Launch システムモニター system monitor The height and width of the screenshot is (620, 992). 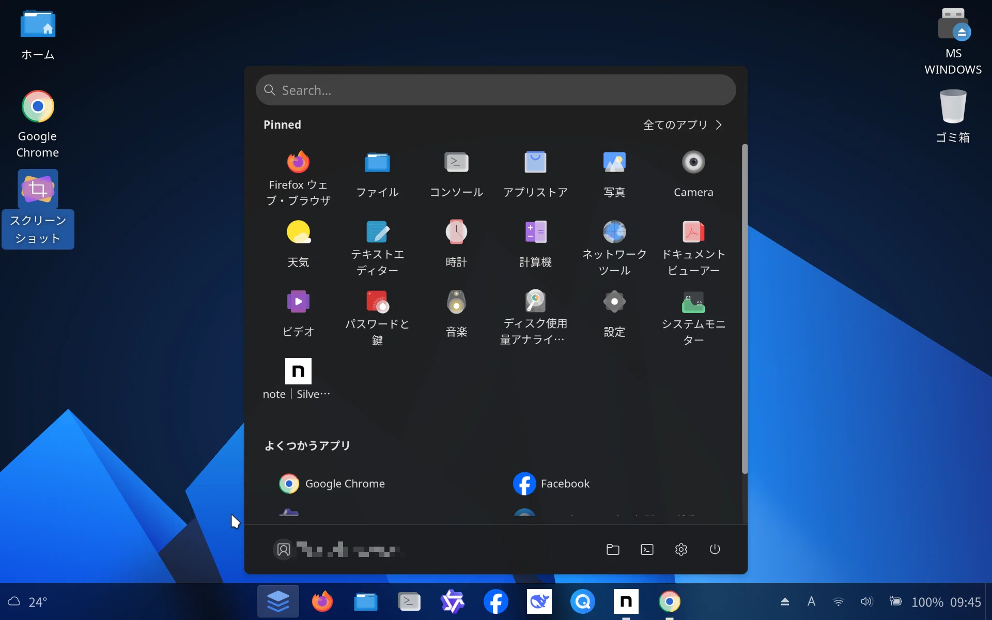click(x=693, y=318)
